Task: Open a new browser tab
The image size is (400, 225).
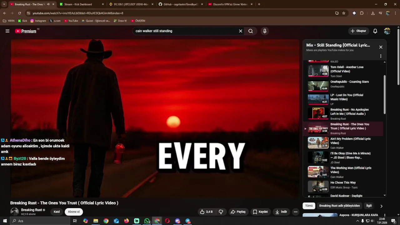Action: click(x=259, y=4)
